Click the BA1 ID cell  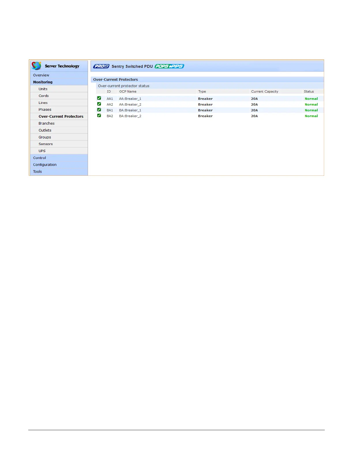pos(110,110)
